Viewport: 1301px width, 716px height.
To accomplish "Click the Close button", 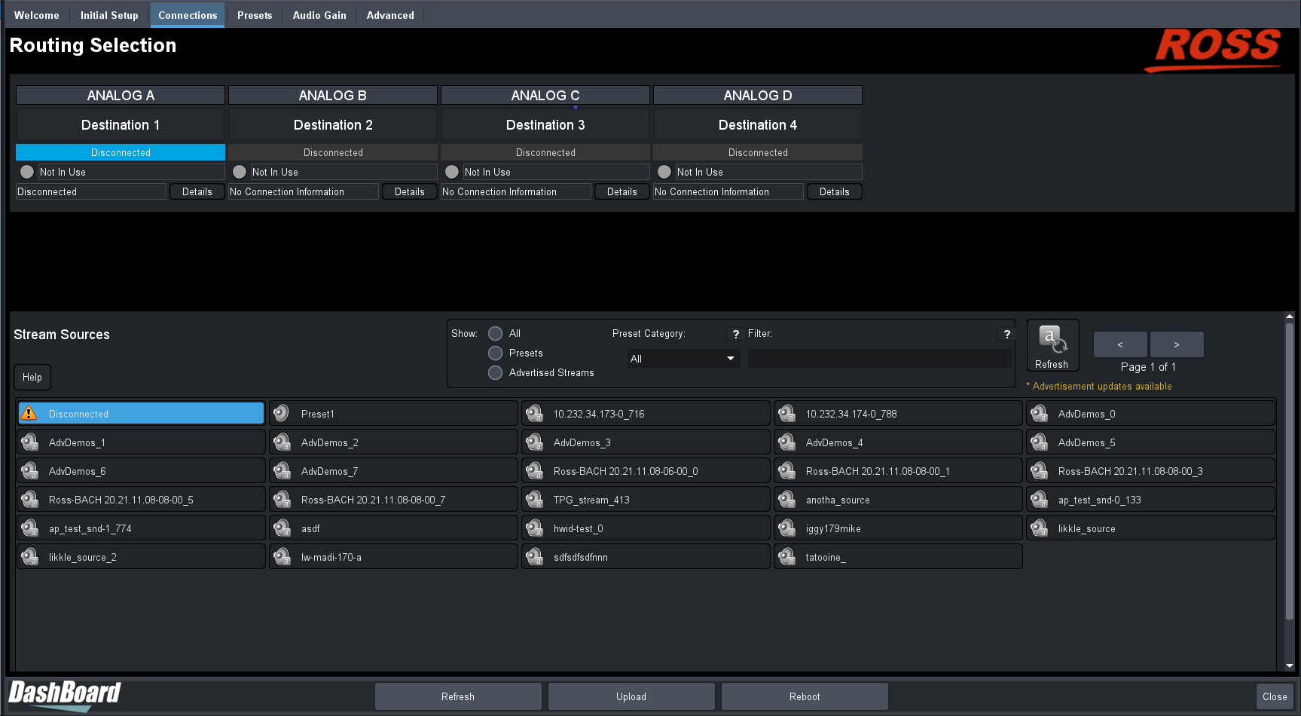I will pyautogui.click(x=1275, y=696).
